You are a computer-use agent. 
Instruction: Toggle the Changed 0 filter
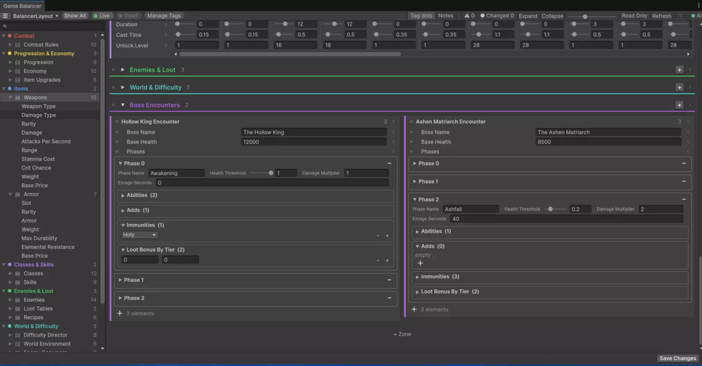[497, 16]
